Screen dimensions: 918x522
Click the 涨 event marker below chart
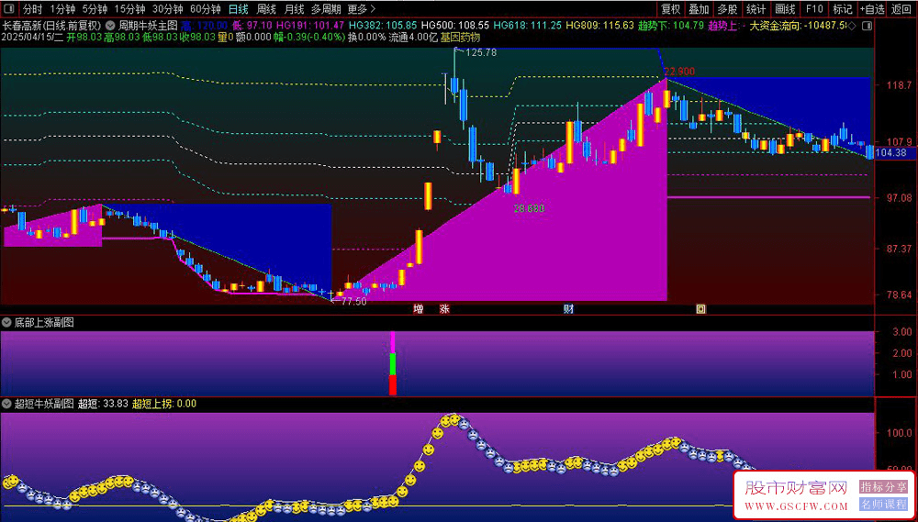445,309
